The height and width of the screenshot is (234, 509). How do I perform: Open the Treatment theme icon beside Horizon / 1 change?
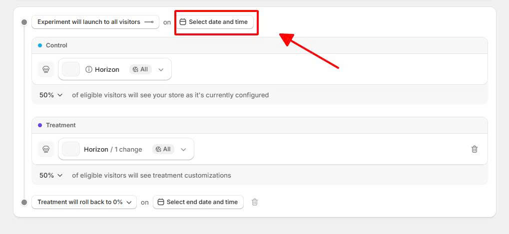pos(46,149)
